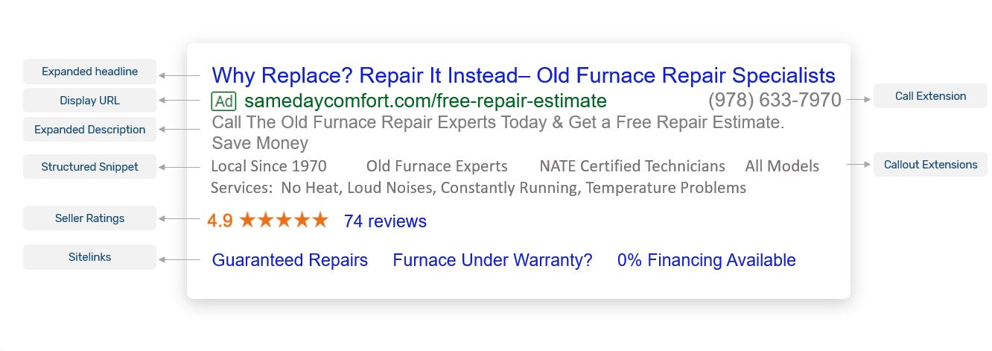
Task: Select the Structured Snippet label
Action: [x=90, y=167]
